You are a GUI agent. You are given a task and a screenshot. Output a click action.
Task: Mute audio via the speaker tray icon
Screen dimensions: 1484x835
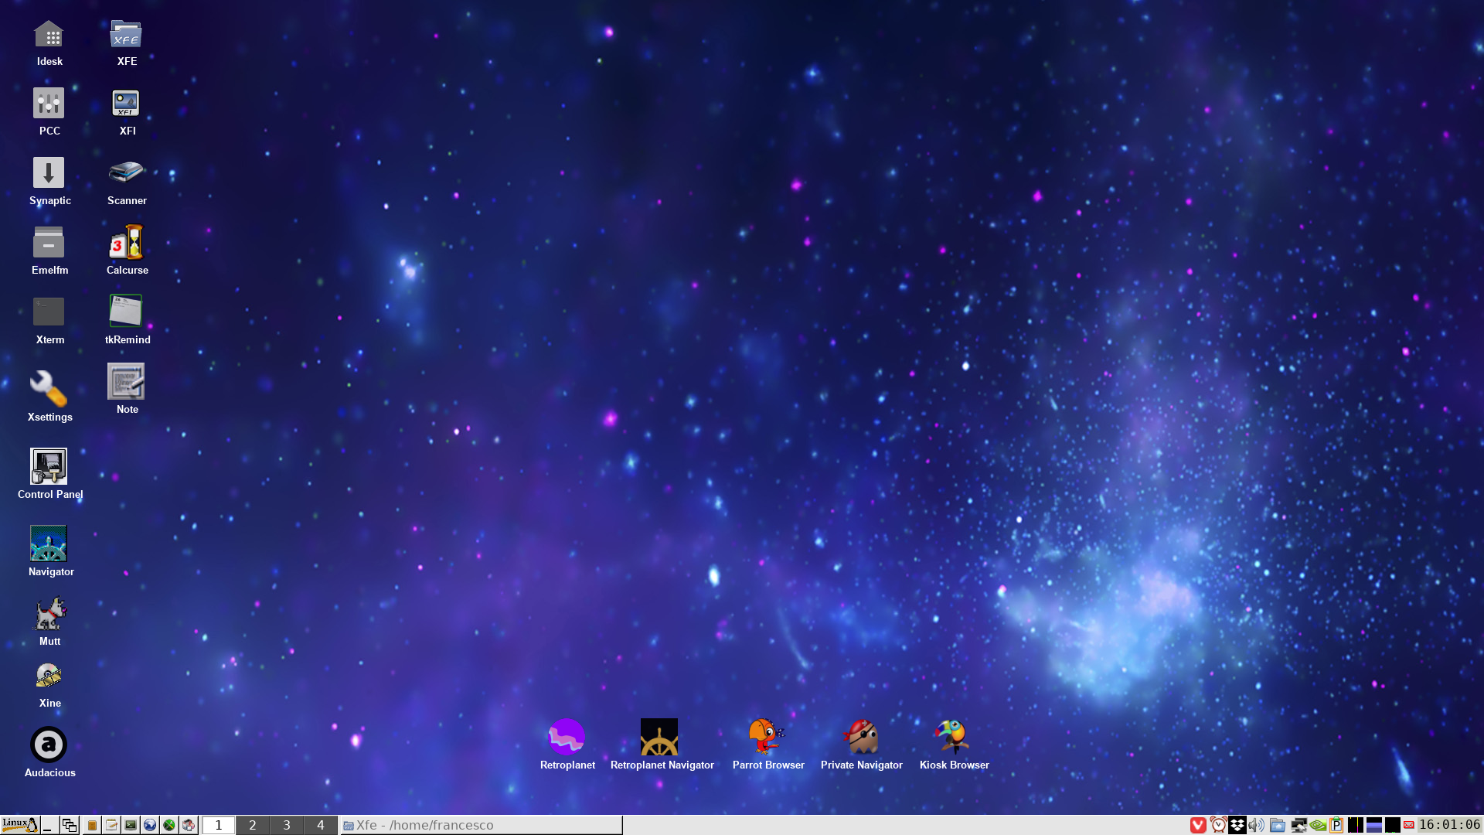pyautogui.click(x=1256, y=825)
